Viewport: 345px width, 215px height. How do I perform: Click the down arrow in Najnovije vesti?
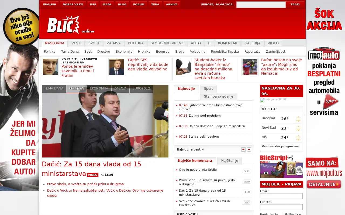(x=249, y=149)
